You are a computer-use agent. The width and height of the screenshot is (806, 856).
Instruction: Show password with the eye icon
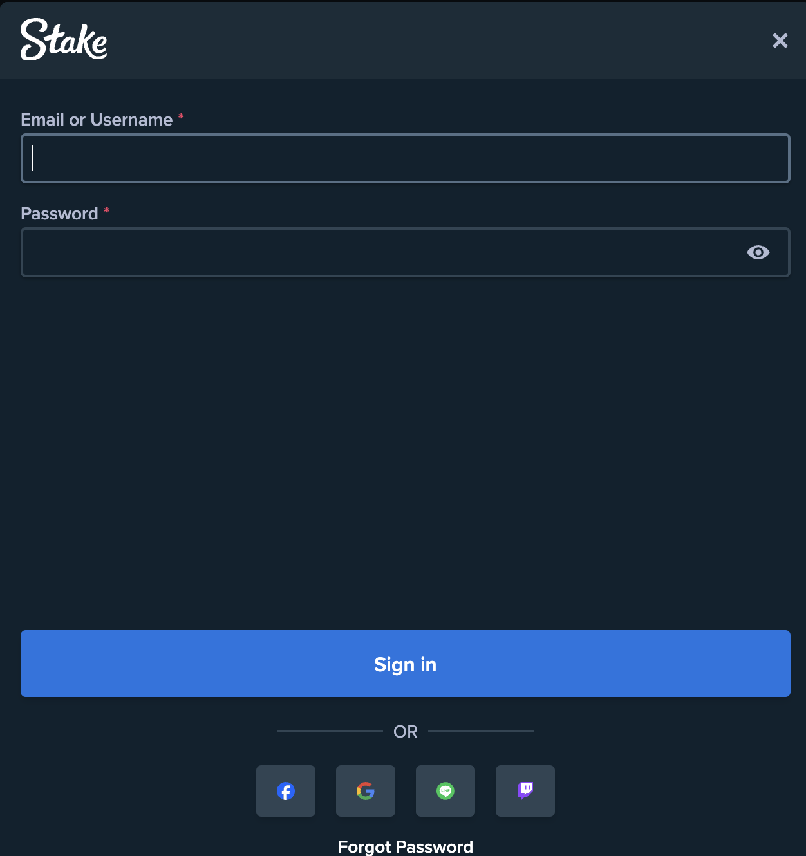(758, 252)
